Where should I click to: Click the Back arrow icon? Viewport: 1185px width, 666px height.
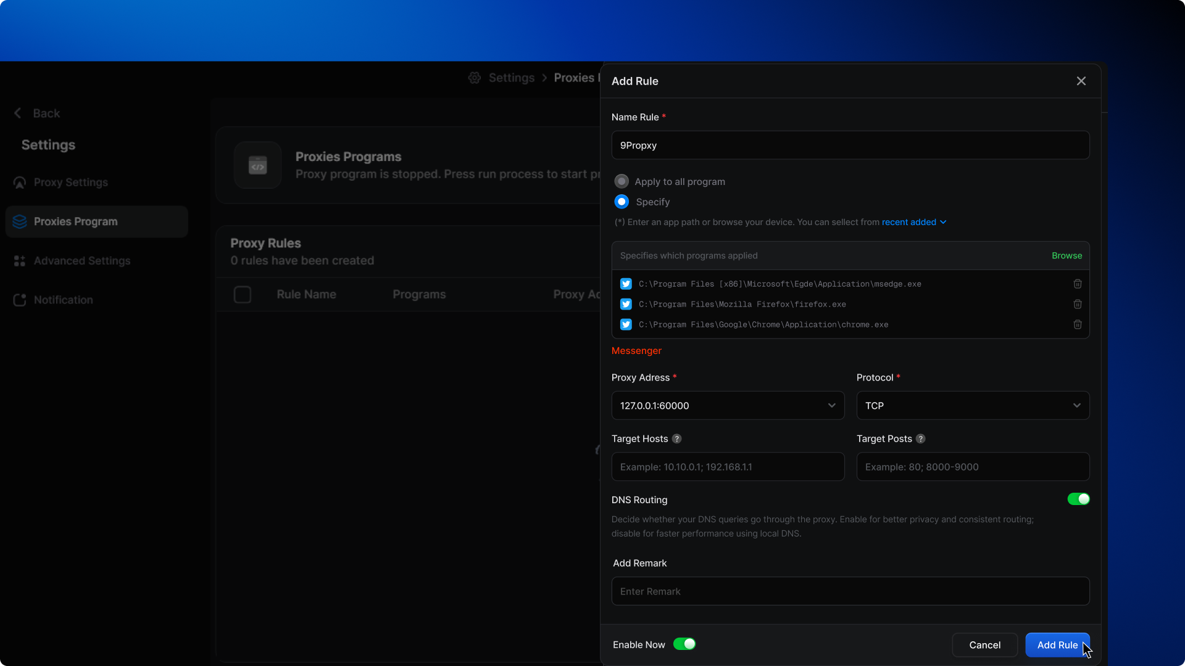pyautogui.click(x=18, y=113)
